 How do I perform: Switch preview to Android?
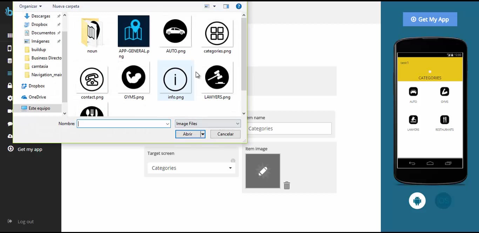click(417, 201)
